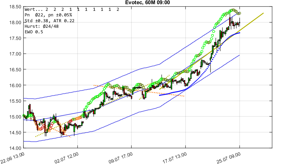Screen dimensions: 295x164
Task: Click the 15.50 y-axis label
Action: pyautogui.click(x=15, y=101)
